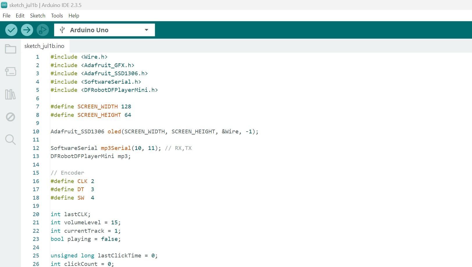Click the USB icon in board selector

click(x=62, y=30)
